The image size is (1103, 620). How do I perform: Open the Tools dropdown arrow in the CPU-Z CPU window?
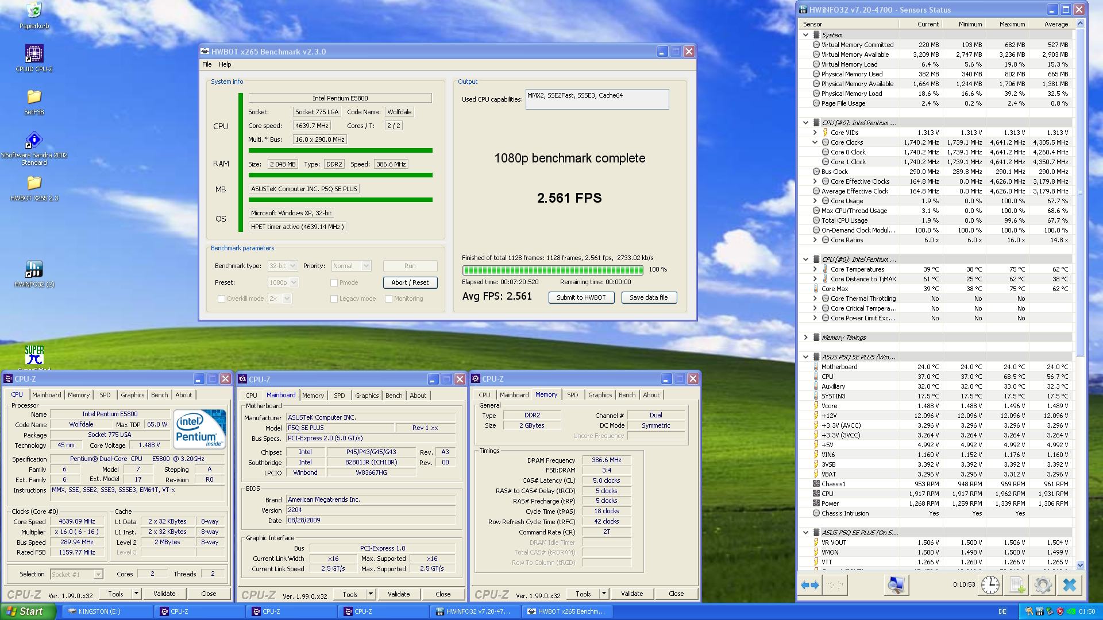[136, 594]
